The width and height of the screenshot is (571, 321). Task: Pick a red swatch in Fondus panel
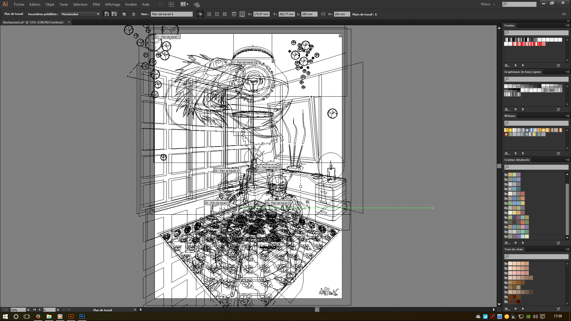click(x=523, y=44)
